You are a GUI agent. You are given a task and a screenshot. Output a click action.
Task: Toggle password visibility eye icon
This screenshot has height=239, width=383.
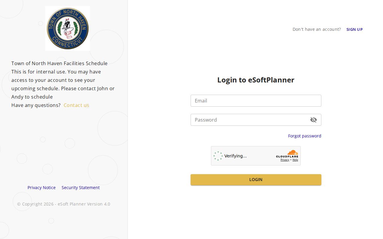[313, 120]
